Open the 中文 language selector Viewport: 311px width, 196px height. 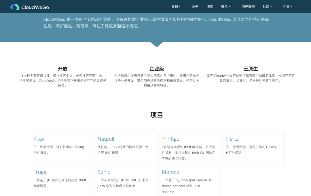click(288, 7)
